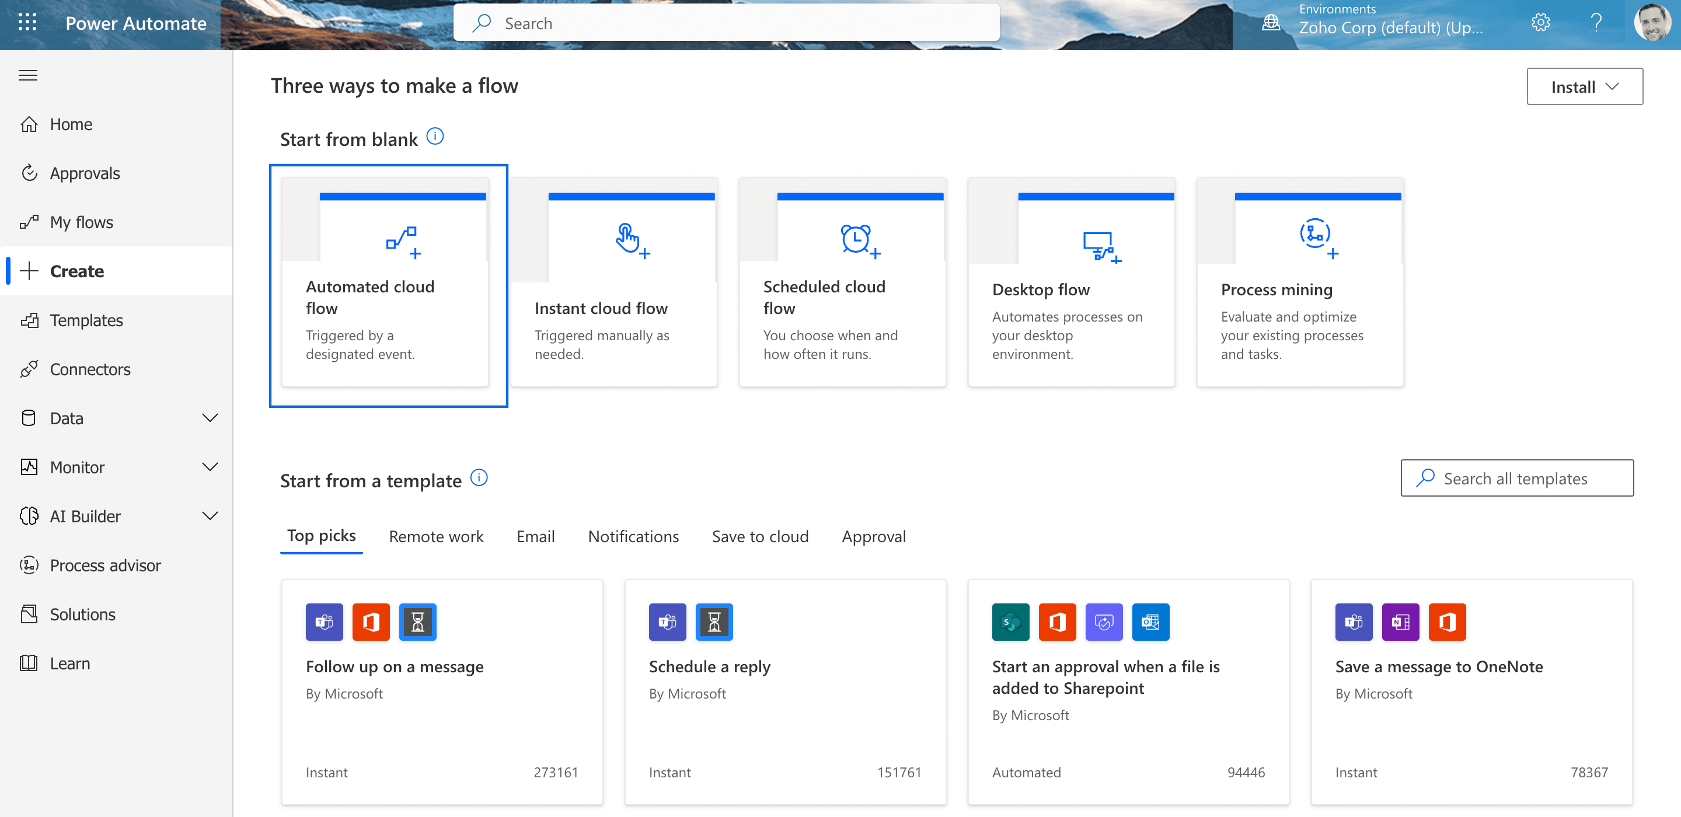Open the Automated cloud flow card title

click(x=370, y=297)
